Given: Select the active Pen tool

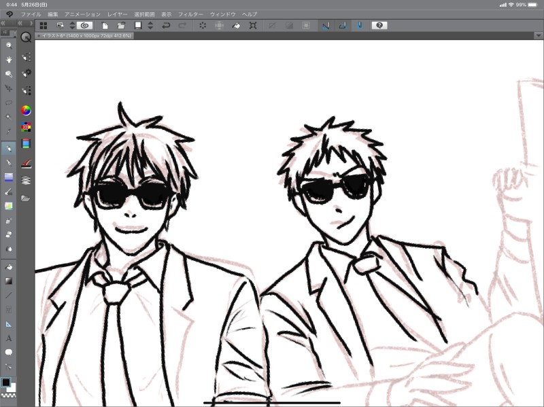Looking at the screenshot, I should [x=9, y=148].
